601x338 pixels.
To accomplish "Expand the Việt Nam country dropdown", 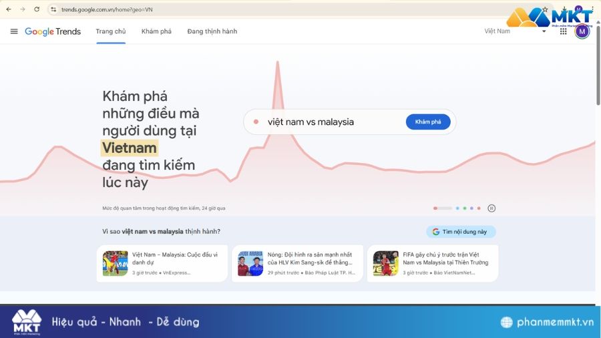I will point(515,31).
